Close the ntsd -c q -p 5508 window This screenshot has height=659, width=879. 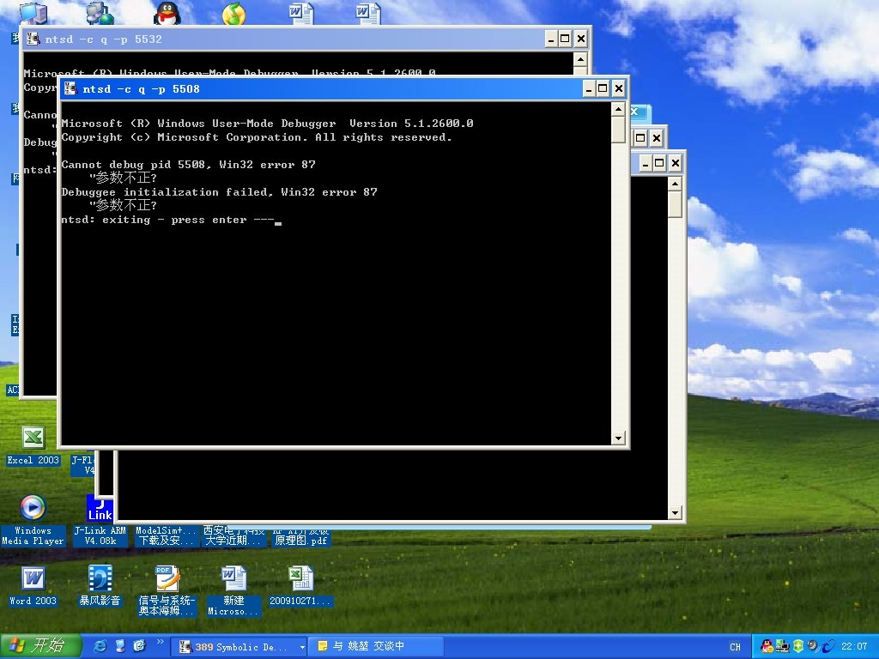pyautogui.click(x=618, y=88)
